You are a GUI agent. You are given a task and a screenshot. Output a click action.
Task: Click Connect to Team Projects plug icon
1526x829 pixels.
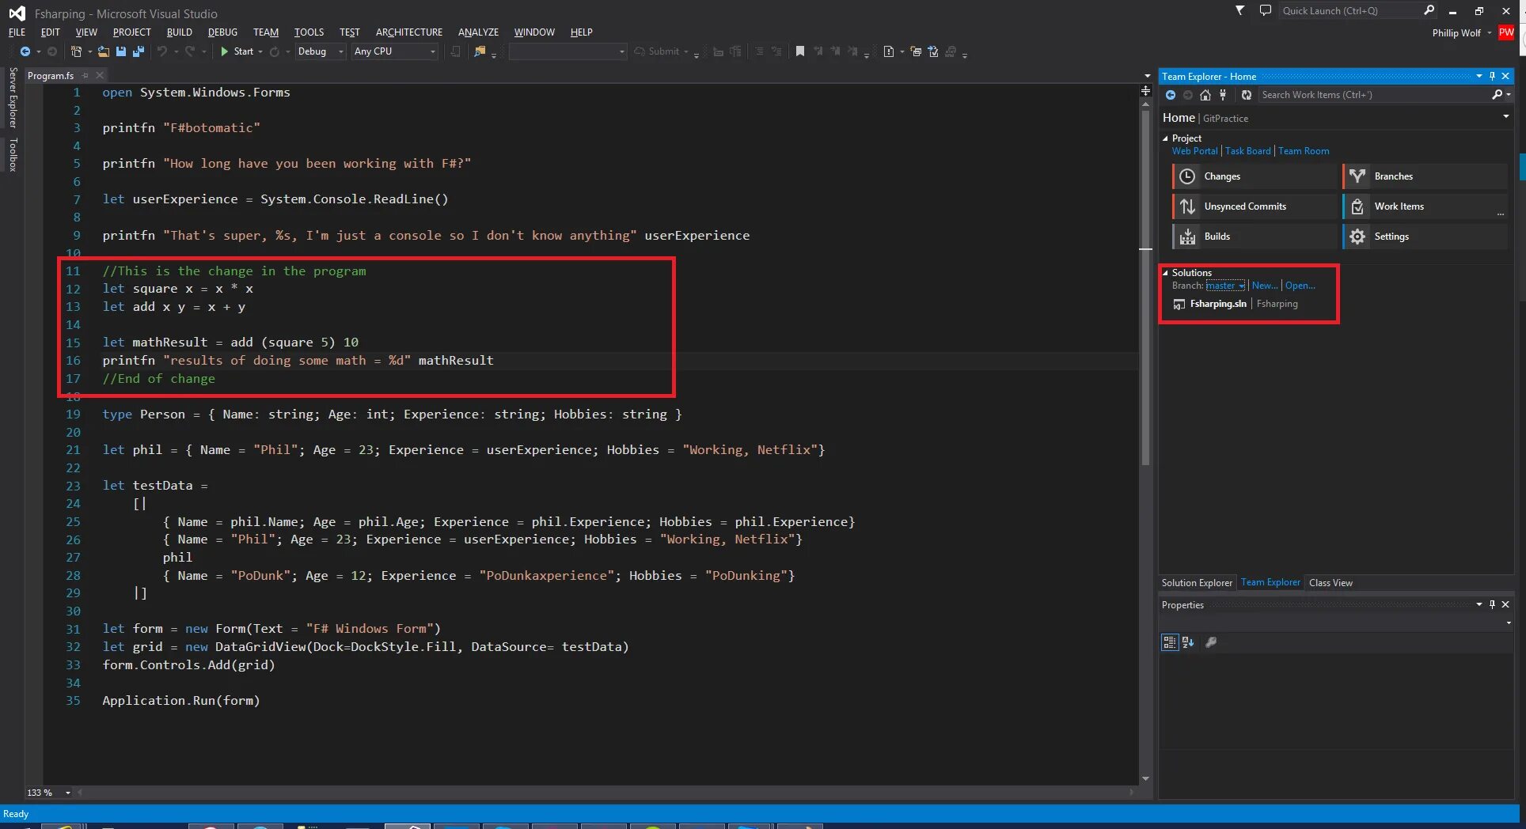click(1223, 95)
